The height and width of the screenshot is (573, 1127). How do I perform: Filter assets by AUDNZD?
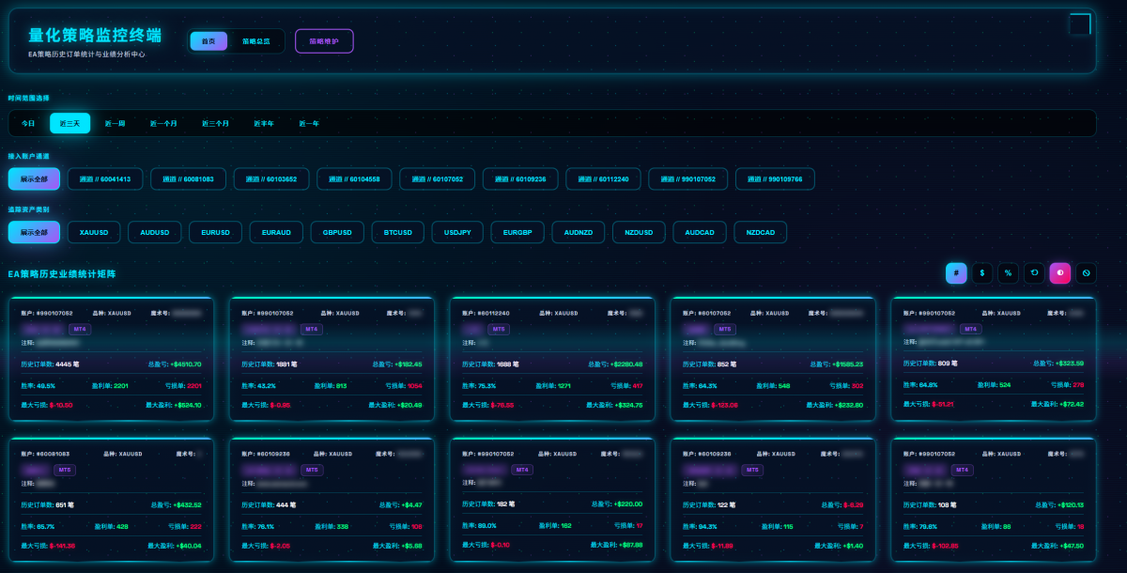point(578,232)
